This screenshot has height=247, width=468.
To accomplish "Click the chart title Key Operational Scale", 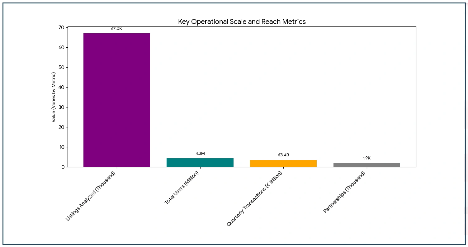I will [242, 22].
